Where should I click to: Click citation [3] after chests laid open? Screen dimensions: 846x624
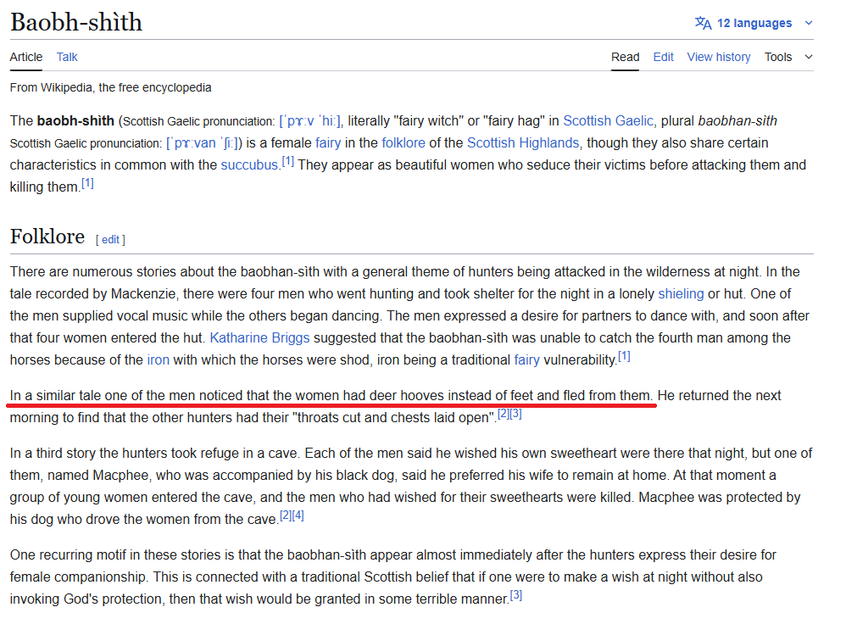click(x=515, y=414)
